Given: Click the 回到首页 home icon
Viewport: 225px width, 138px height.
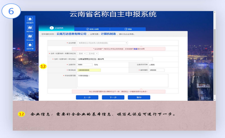Looking at the screenshot, I should click(30, 19).
